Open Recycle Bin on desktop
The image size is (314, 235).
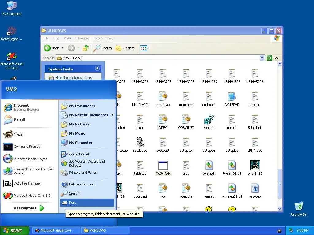click(x=299, y=209)
